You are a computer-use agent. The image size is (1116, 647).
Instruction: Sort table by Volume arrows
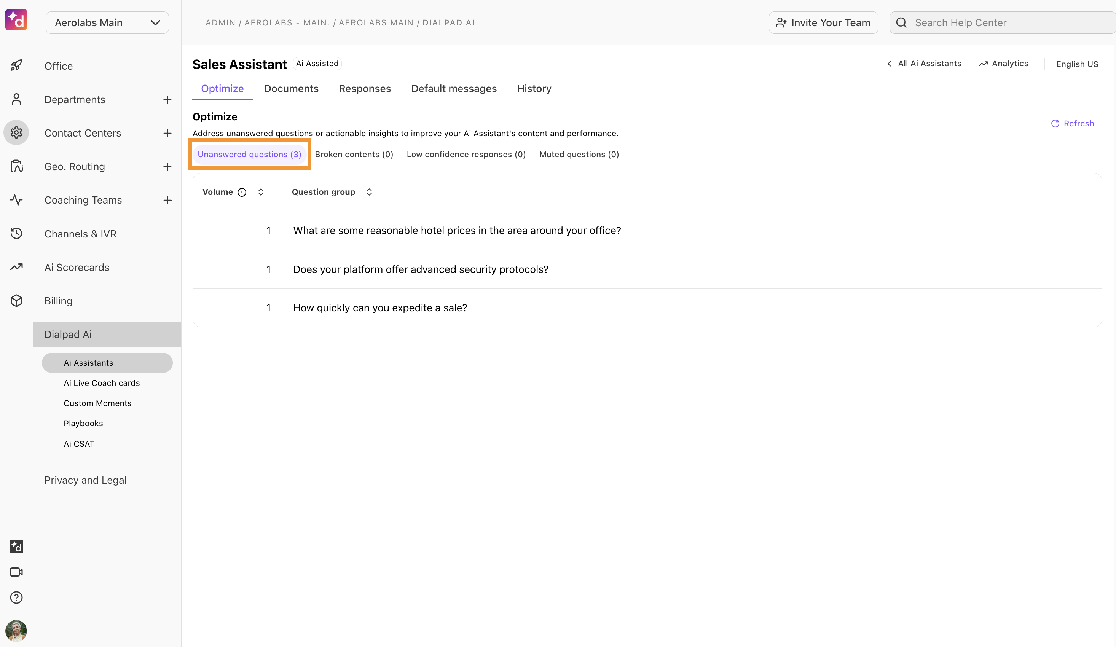[261, 192]
